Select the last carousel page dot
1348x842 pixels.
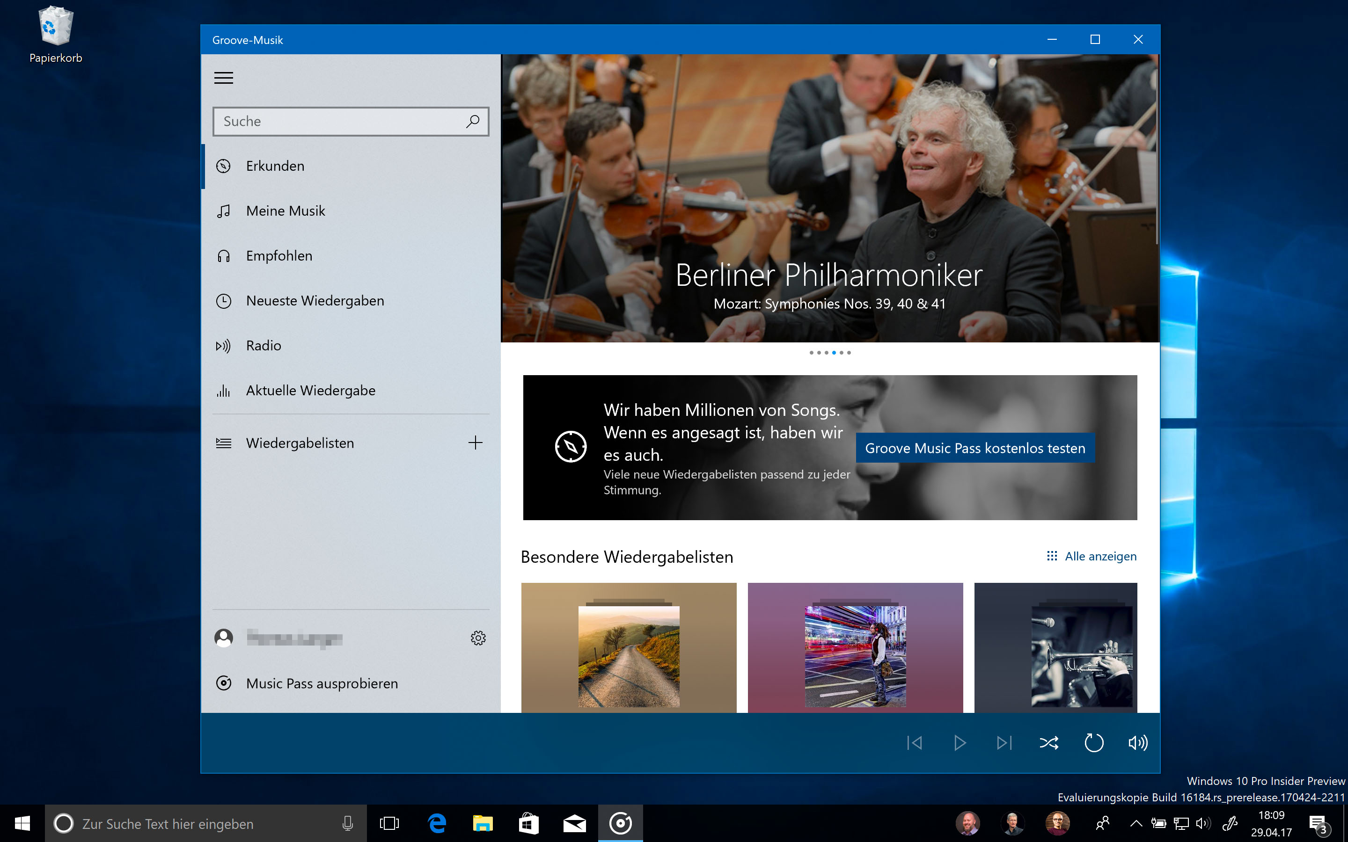click(849, 353)
